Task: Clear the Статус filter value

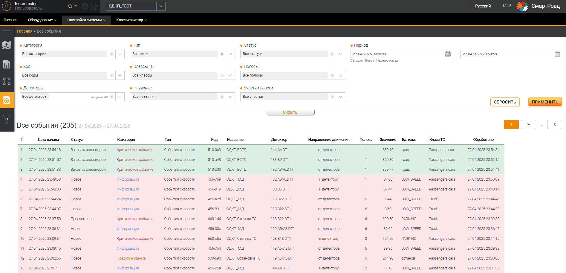Action: (332, 54)
